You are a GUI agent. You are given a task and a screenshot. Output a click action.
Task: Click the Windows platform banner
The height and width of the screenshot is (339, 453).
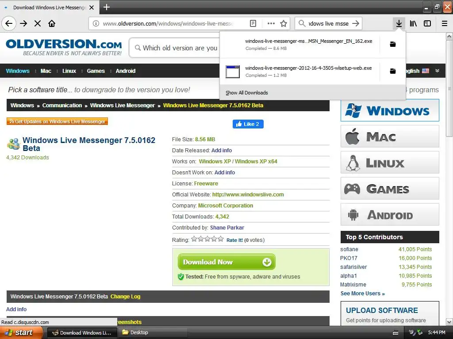(x=390, y=110)
